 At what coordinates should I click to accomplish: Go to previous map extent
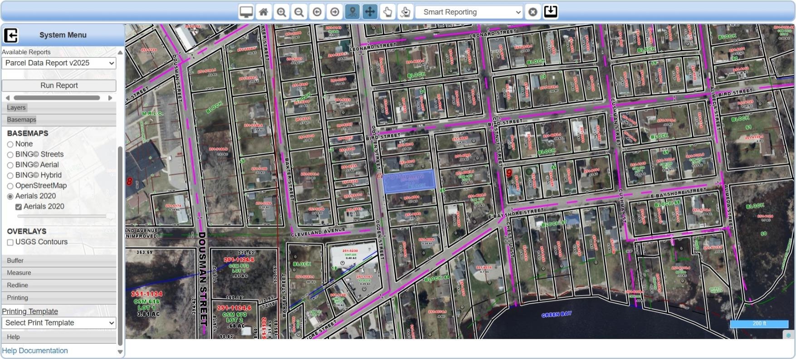(317, 12)
